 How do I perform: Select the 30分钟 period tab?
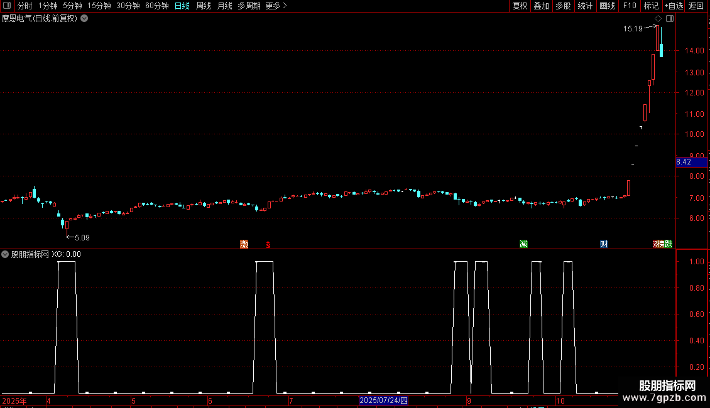pyautogui.click(x=128, y=6)
